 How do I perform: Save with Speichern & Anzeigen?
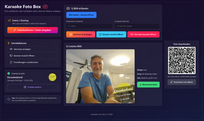click(81, 34)
